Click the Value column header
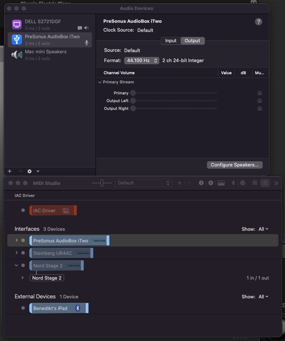The image size is (285, 341). (x=226, y=73)
